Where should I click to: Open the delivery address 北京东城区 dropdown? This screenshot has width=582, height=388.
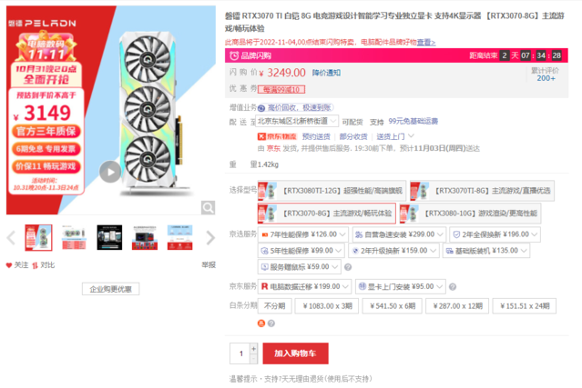coord(297,121)
